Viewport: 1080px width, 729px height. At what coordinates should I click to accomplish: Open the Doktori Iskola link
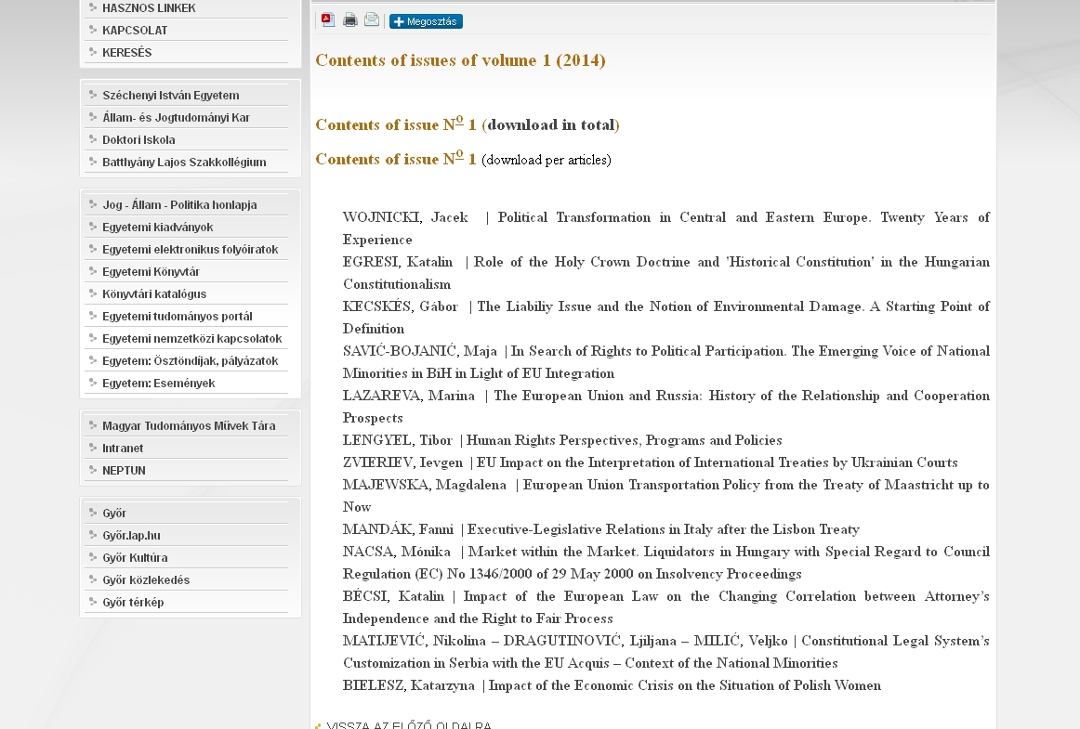tap(138, 139)
